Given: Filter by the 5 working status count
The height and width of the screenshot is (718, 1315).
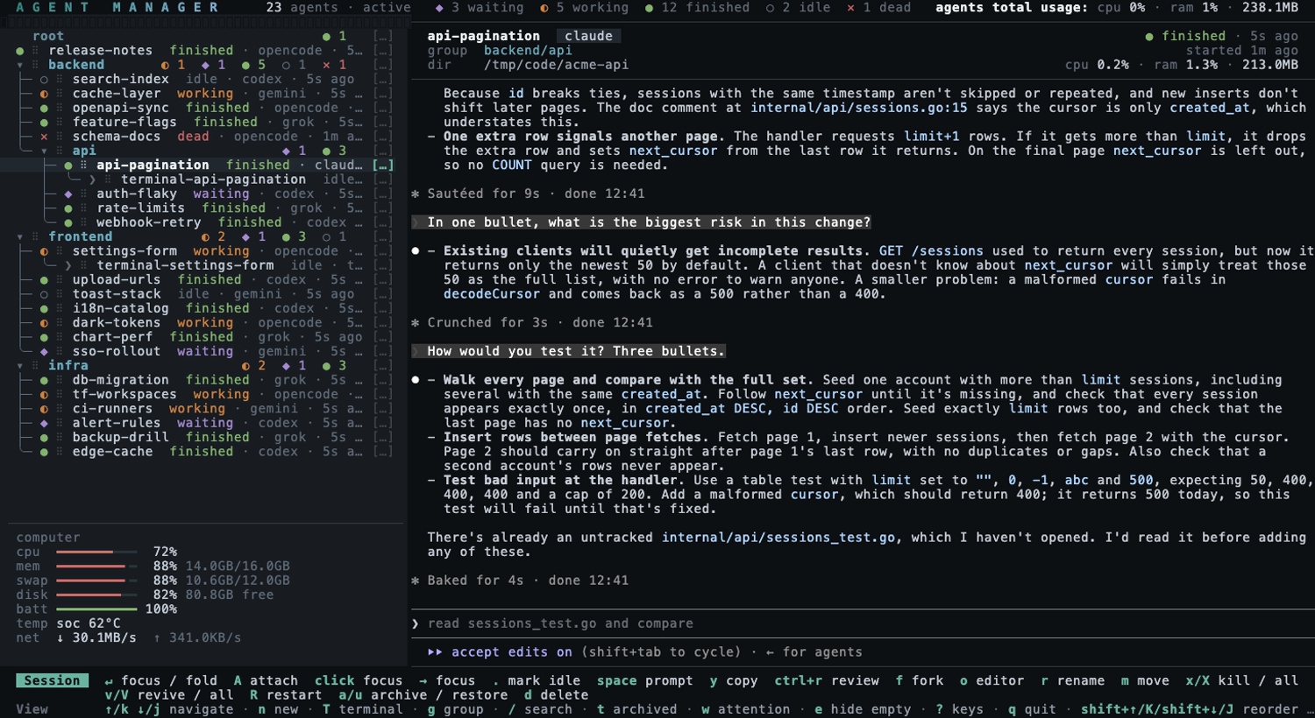Looking at the screenshot, I should coord(584,8).
